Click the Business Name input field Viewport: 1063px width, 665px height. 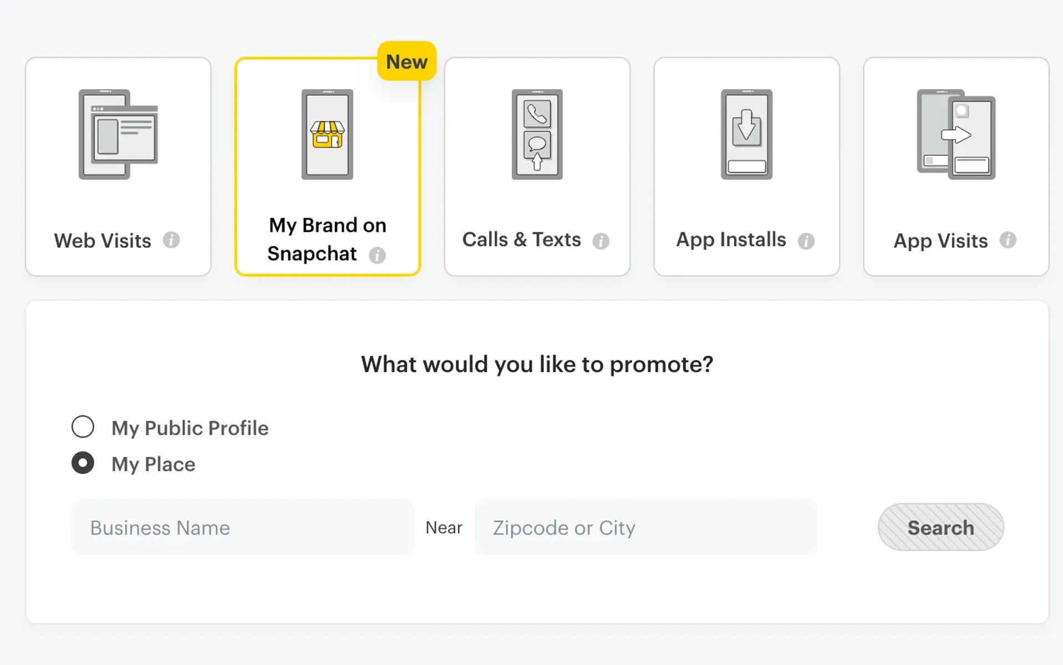242,527
